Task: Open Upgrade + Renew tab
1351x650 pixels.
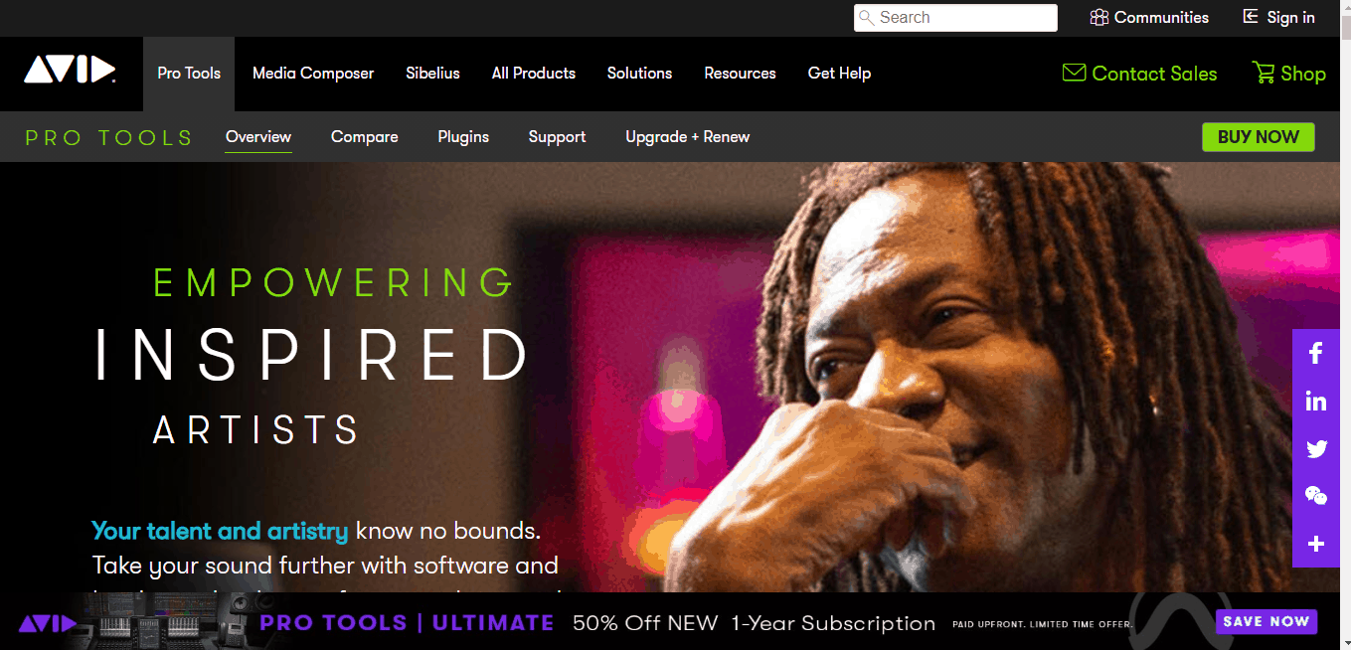Action: (x=688, y=137)
